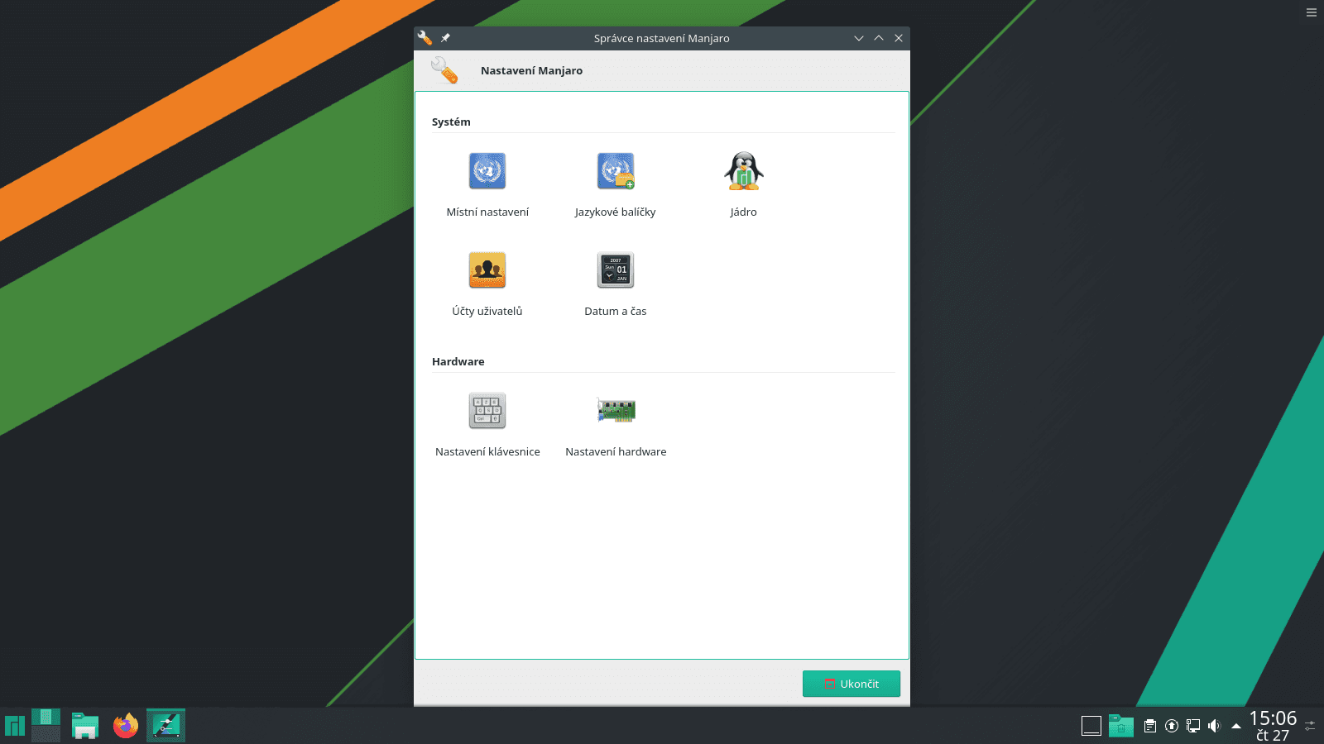Click the show desktop tray icon
1324x744 pixels.
click(1091, 726)
